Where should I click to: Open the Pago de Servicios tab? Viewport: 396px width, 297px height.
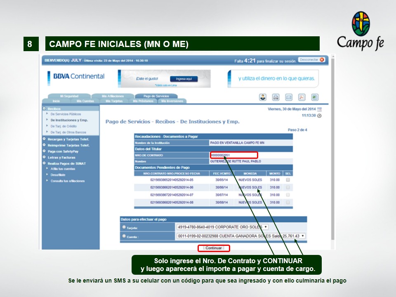pos(156,96)
